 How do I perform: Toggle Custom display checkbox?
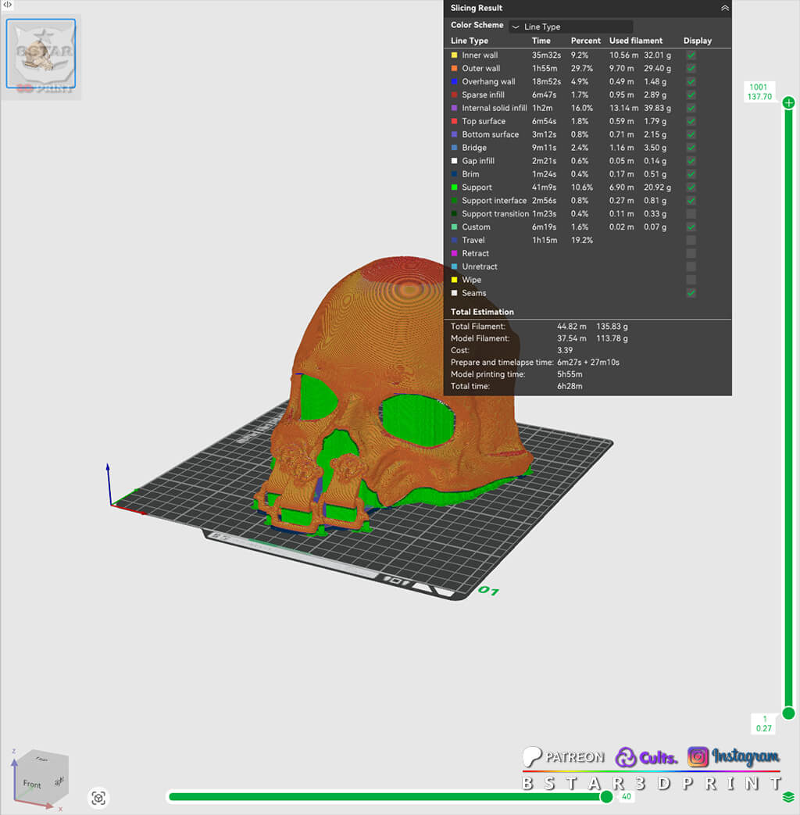click(691, 227)
